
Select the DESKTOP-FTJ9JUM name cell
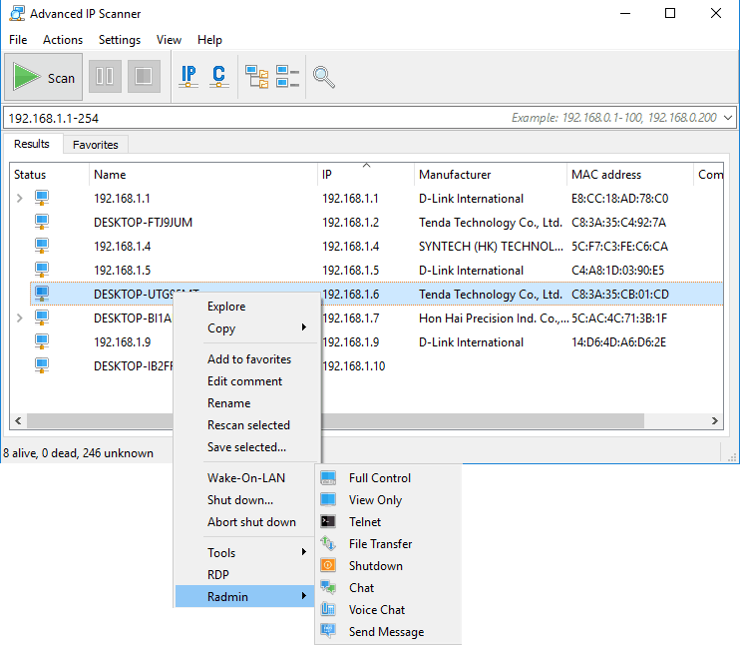click(x=143, y=222)
